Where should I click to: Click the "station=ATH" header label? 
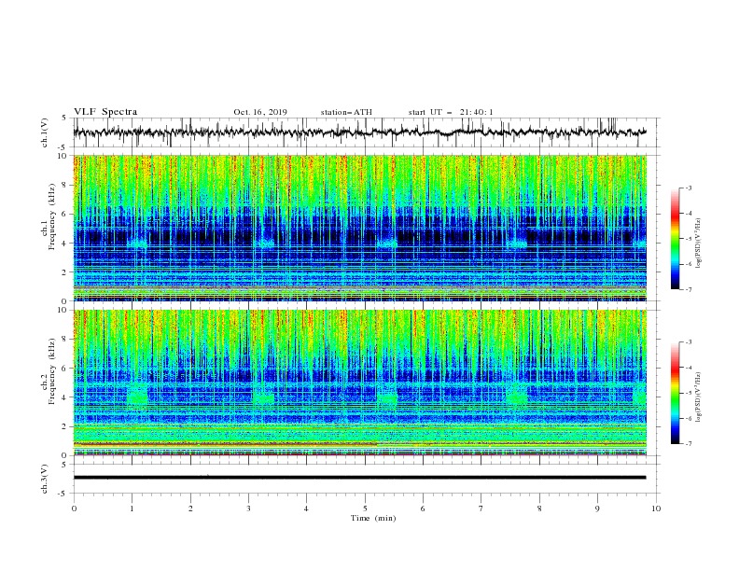346,112
